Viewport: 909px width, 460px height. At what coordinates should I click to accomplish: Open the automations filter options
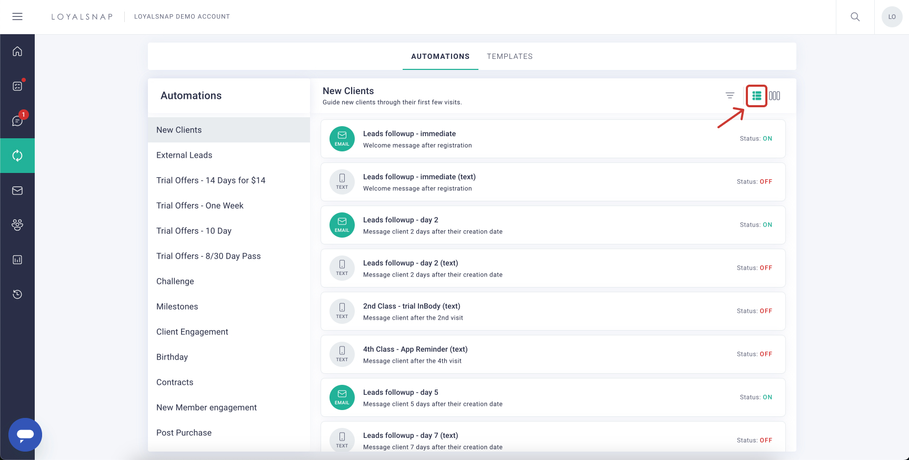(730, 96)
